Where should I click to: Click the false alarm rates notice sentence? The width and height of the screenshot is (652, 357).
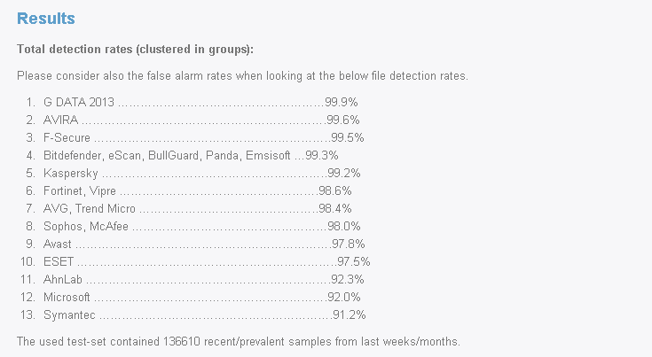coord(242,75)
